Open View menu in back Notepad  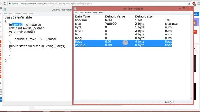click(x=25, y=13)
